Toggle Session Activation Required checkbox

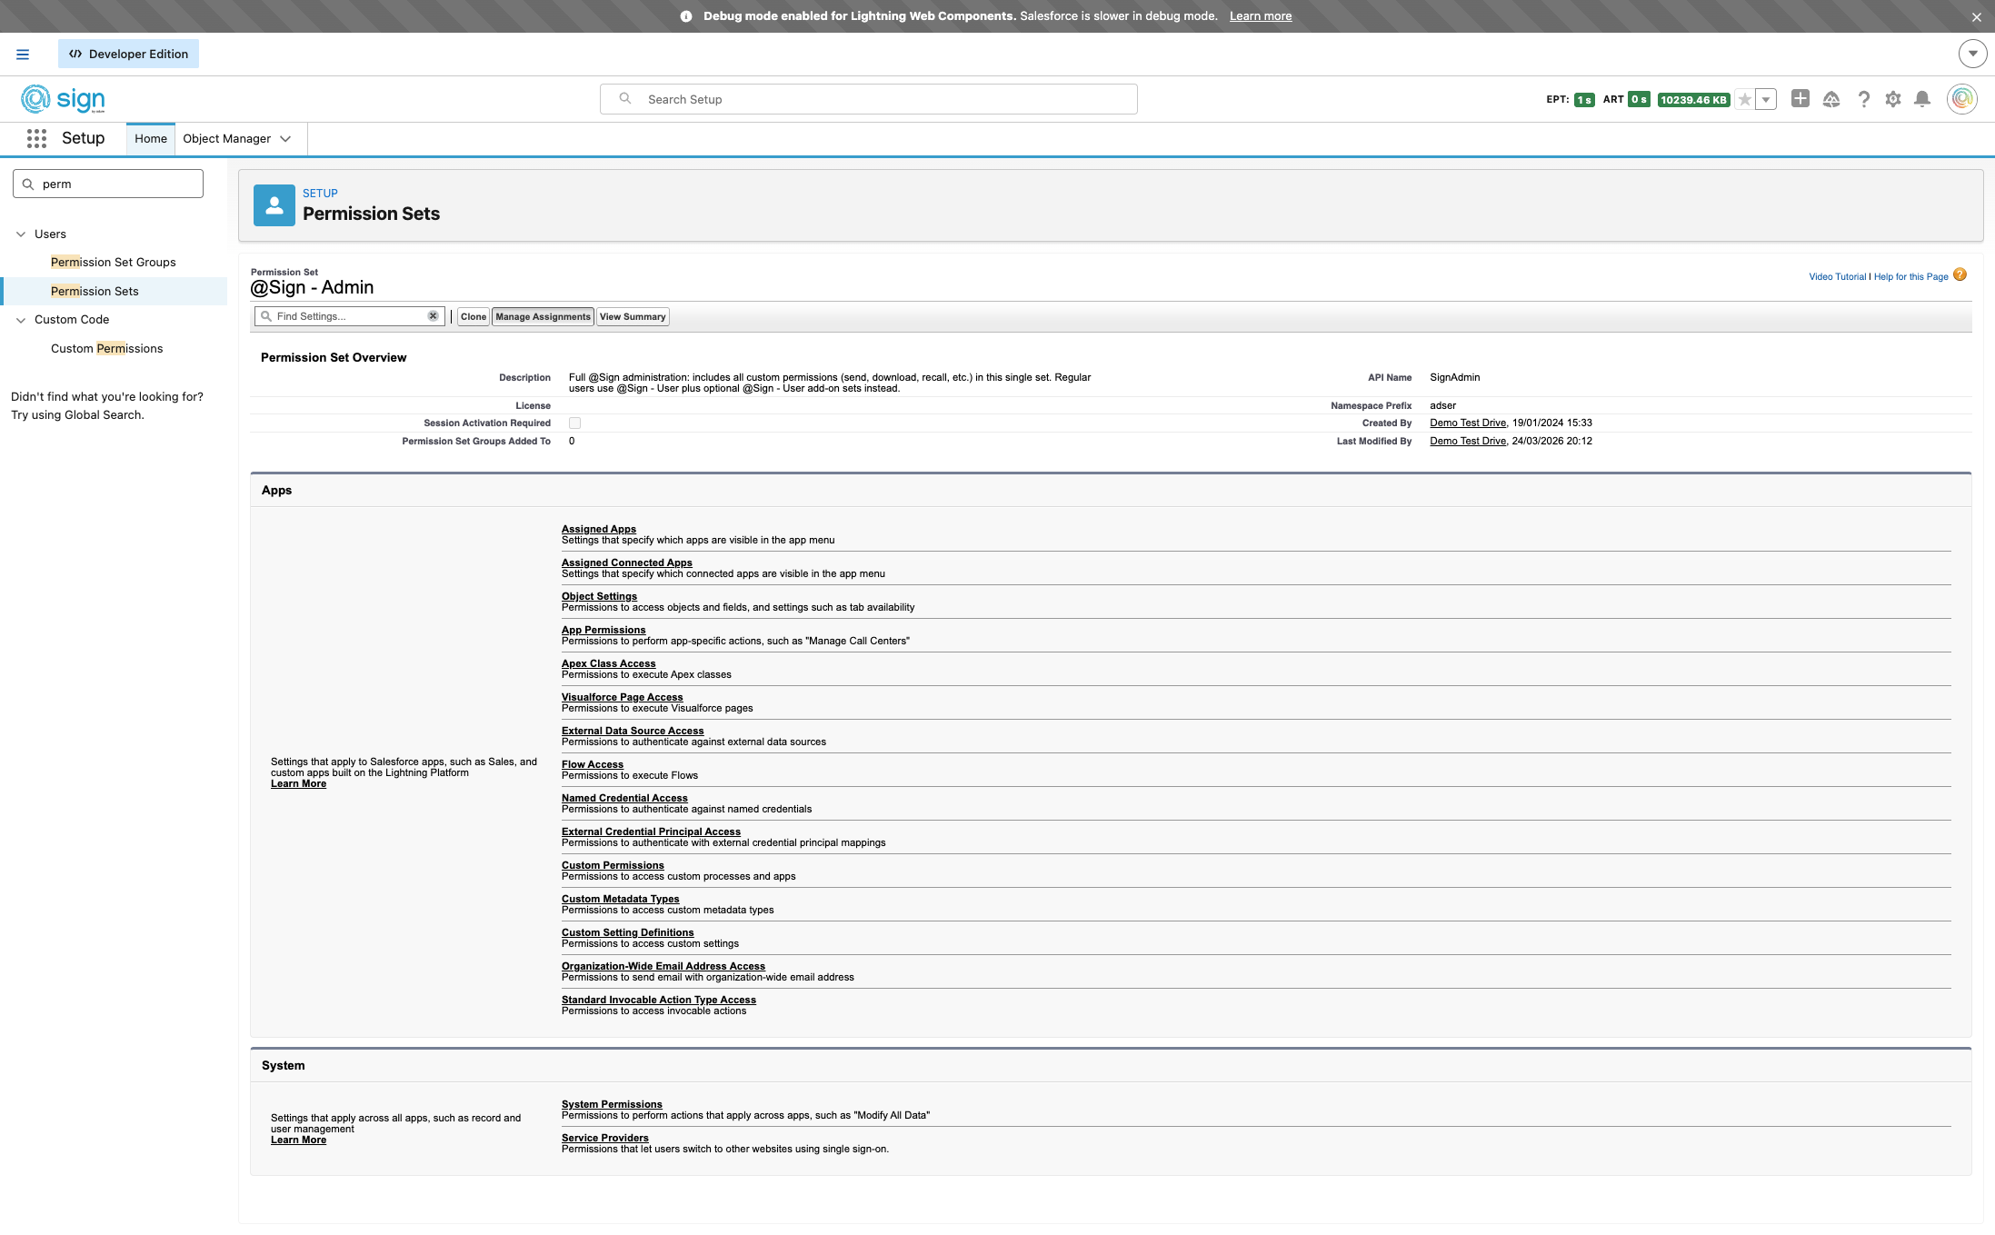[x=574, y=423]
